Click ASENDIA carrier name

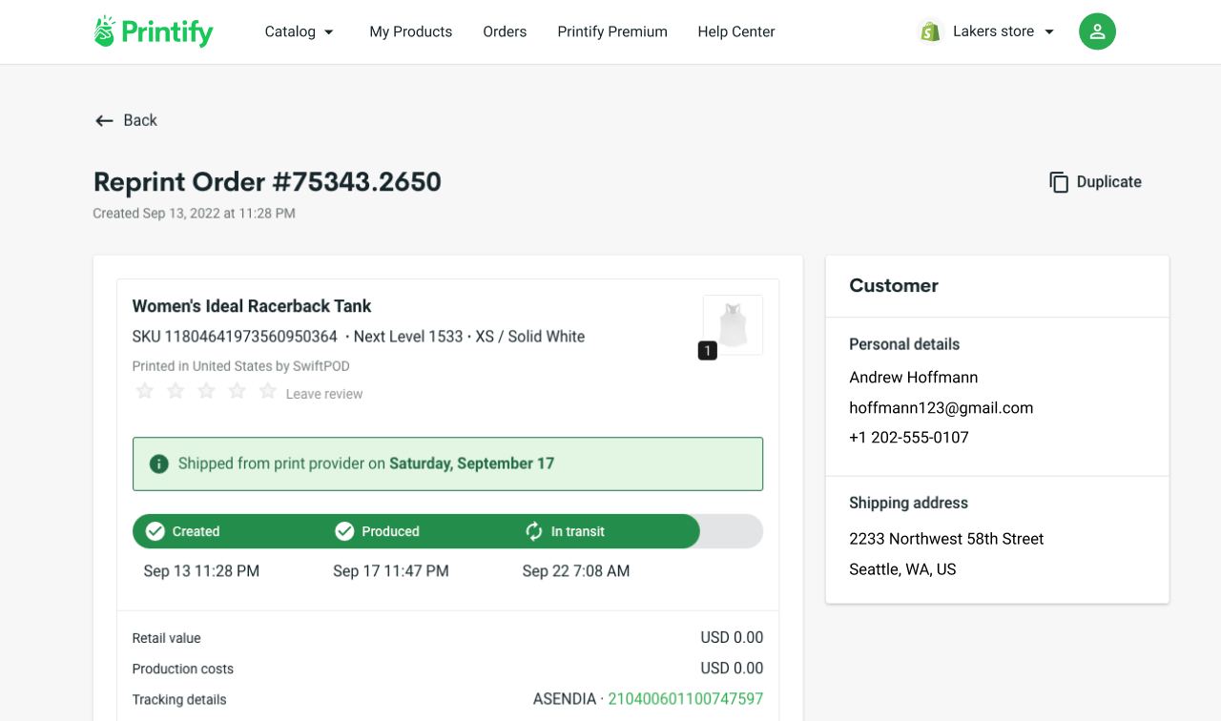tap(565, 699)
